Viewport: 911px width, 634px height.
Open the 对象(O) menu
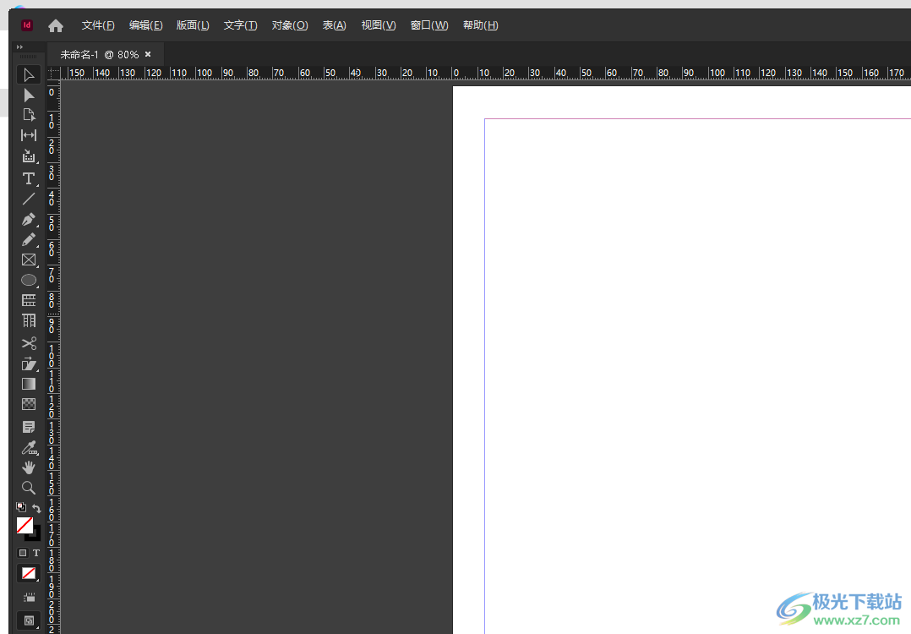coord(290,25)
